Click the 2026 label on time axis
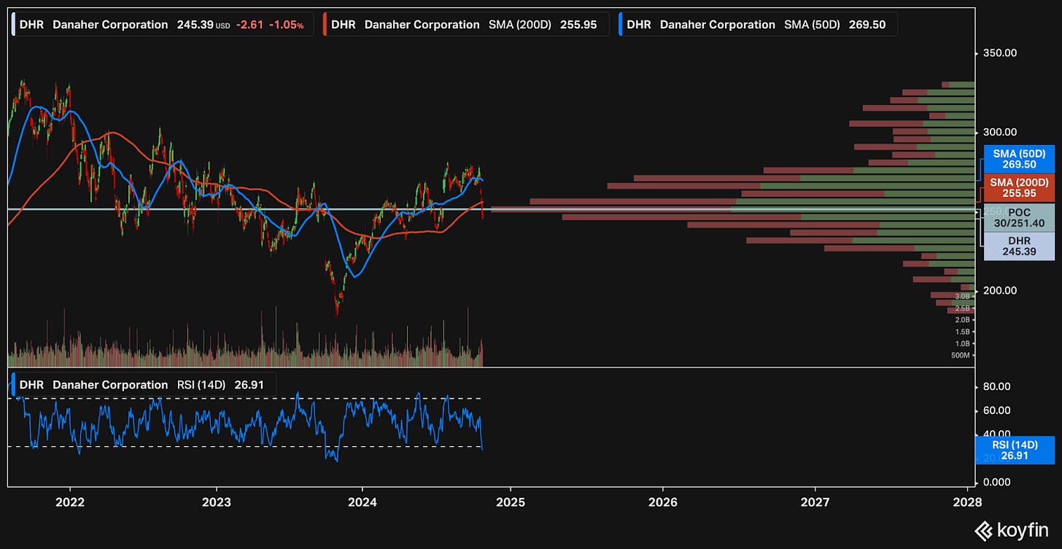This screenshot has height=549, width=1062. point(662,502)
